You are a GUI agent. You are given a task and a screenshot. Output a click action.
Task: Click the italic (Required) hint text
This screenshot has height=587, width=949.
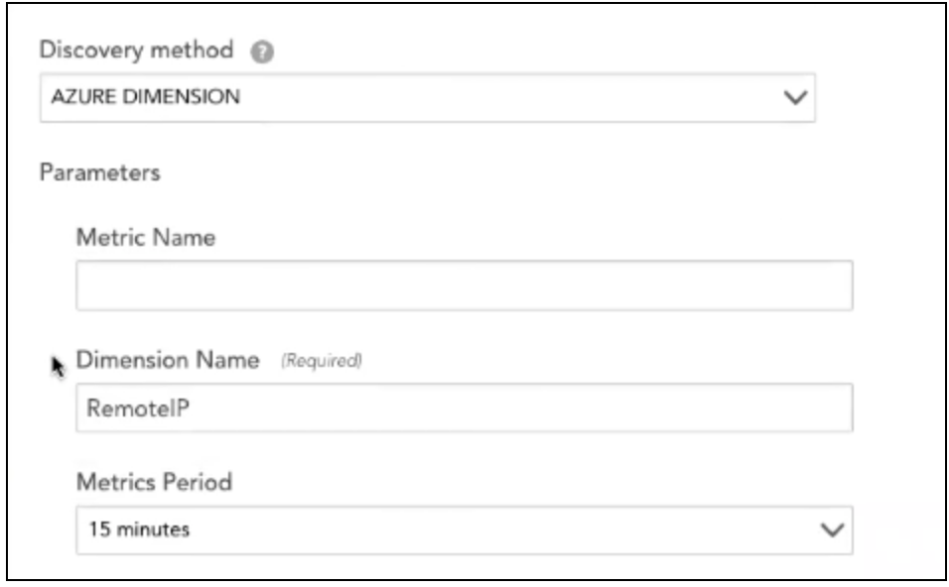click(322, 361)
